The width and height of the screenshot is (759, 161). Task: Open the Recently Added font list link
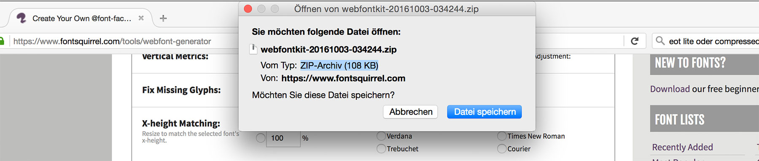682,147
